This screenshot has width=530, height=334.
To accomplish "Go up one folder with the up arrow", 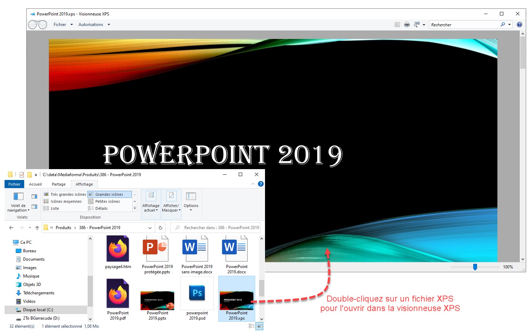I will [x=37, y=228].
